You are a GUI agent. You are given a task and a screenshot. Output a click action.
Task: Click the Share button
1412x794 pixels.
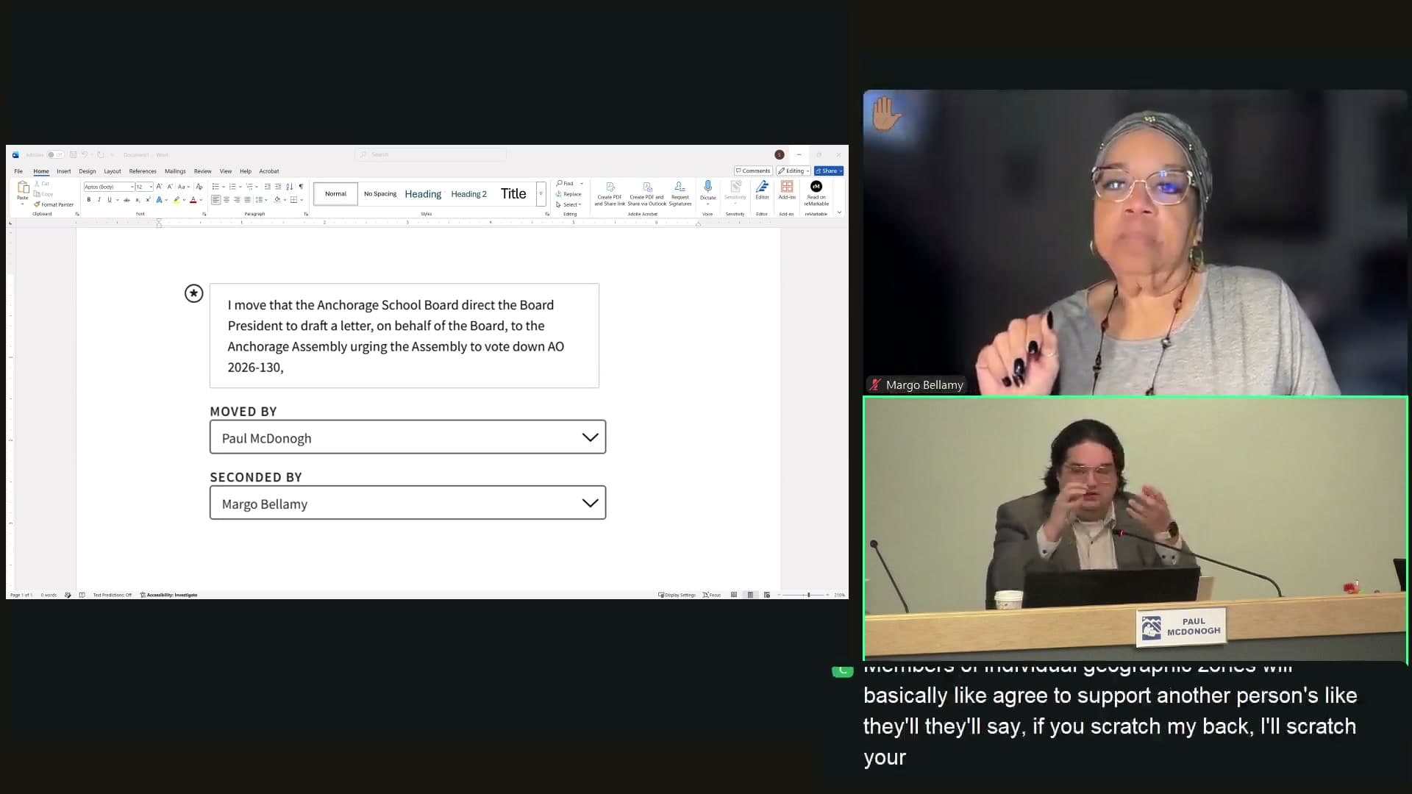tap(829, 171)
